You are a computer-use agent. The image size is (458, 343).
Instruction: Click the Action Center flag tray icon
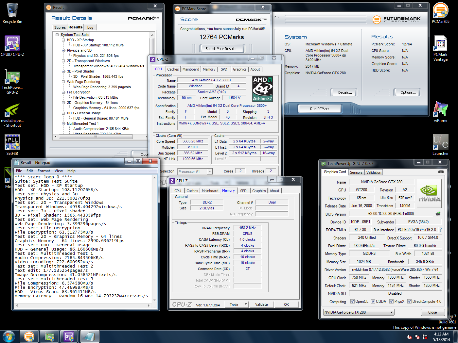(x=417, y=337)
